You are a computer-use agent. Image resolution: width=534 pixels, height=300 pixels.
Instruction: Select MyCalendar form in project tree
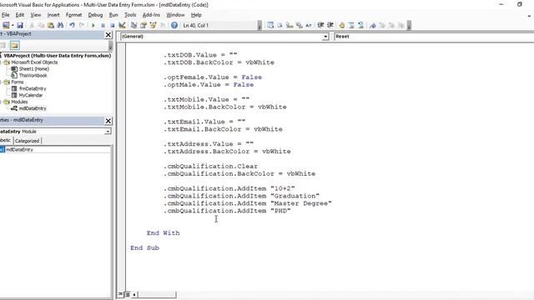pyautogui.click(x=31, y=95)
